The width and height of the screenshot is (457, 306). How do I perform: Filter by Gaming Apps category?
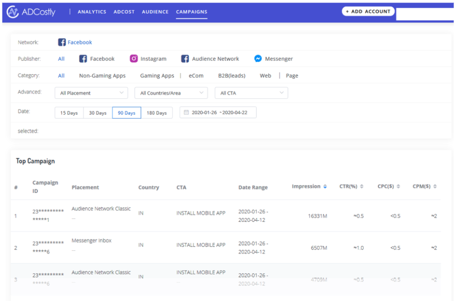point(157,76)
